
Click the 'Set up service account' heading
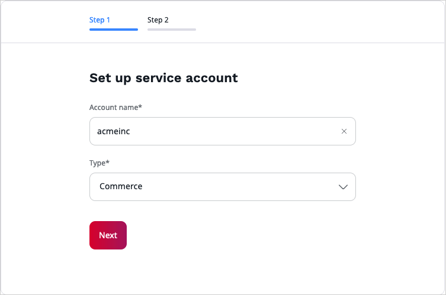[x=163, y=78]
